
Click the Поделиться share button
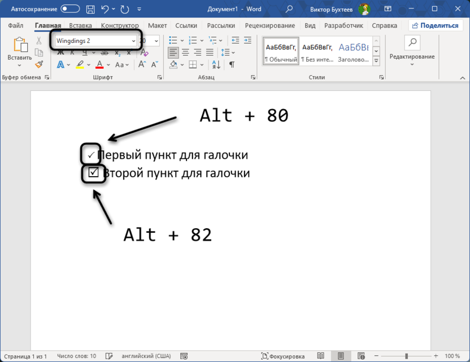point(434,25)
